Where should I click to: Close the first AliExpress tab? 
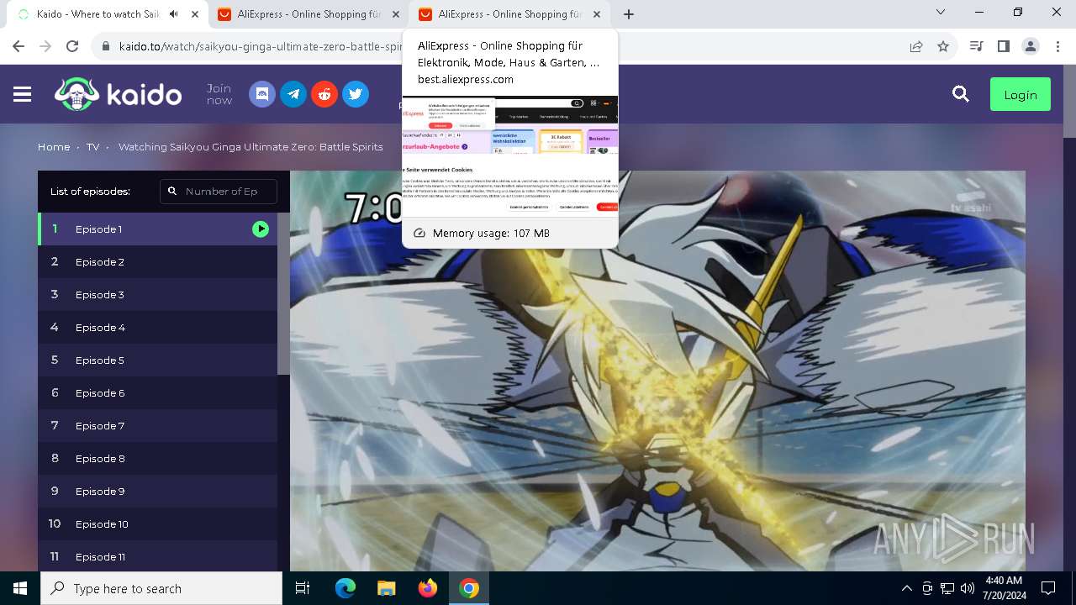(x=396, y=14)
